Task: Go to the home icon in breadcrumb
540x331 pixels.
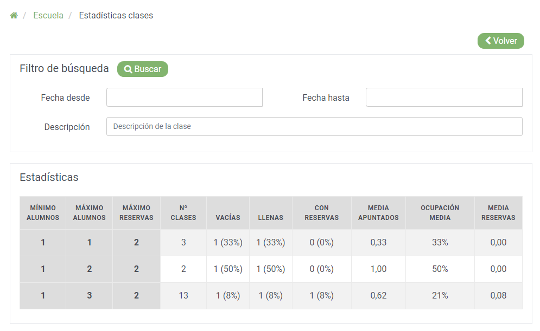Action: 14,16
